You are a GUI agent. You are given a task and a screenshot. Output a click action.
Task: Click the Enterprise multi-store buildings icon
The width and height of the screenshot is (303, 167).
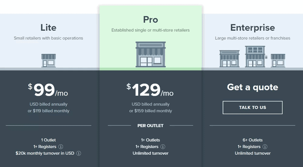click(252, 57)
